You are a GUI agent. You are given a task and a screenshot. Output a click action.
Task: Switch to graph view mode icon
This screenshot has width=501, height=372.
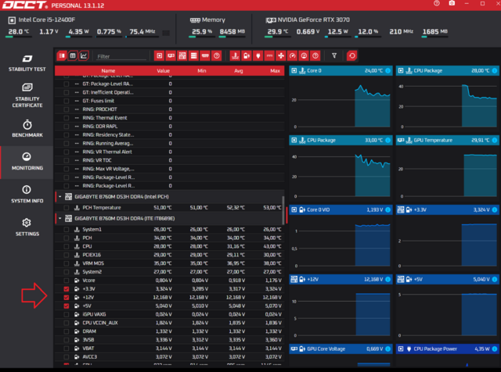(84, 56)
